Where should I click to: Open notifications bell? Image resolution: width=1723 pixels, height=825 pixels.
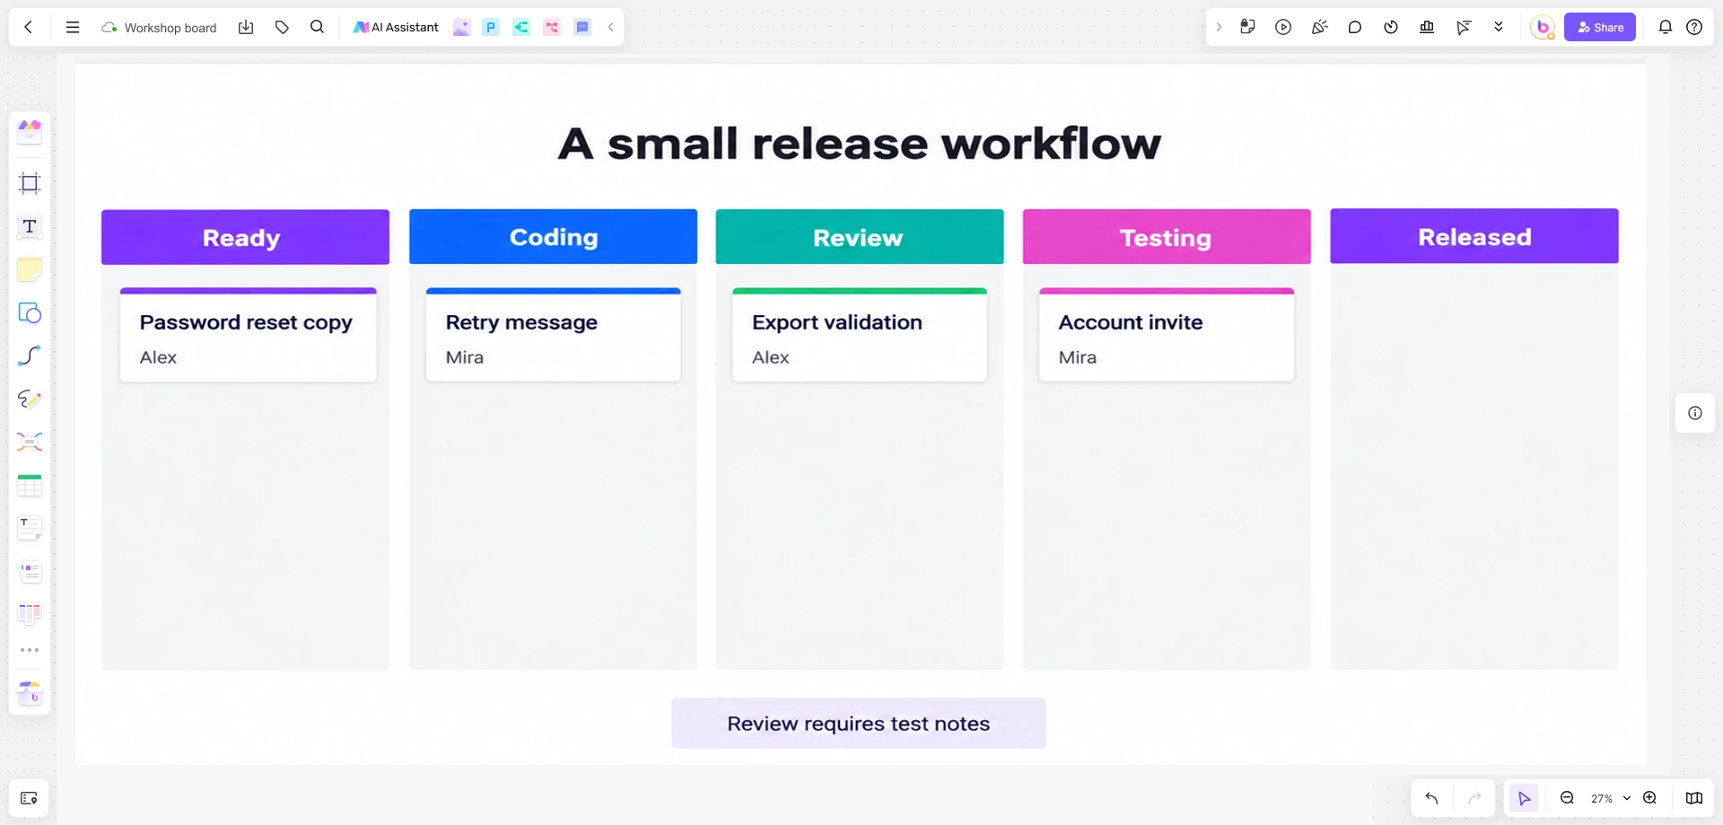coord(1666,27)
